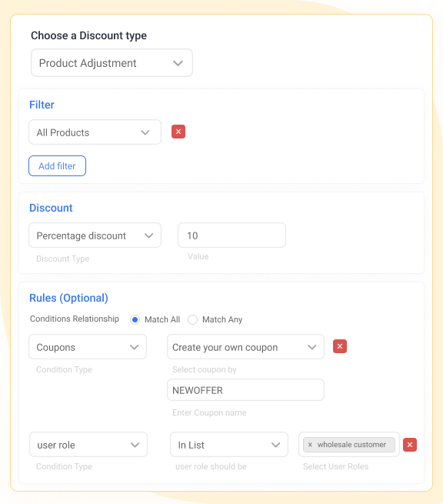Click the Match Any label text
The image size is (443, 504).
coord(222,320)
